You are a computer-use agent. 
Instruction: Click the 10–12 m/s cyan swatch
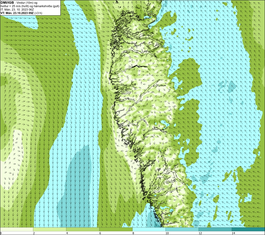pyautogui.click(x=182, y=229)
